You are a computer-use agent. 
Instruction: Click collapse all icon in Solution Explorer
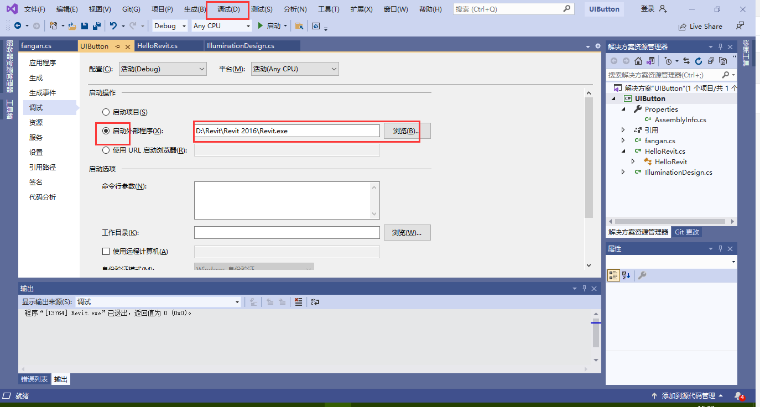pyautogui.click(x=711, y=61)
